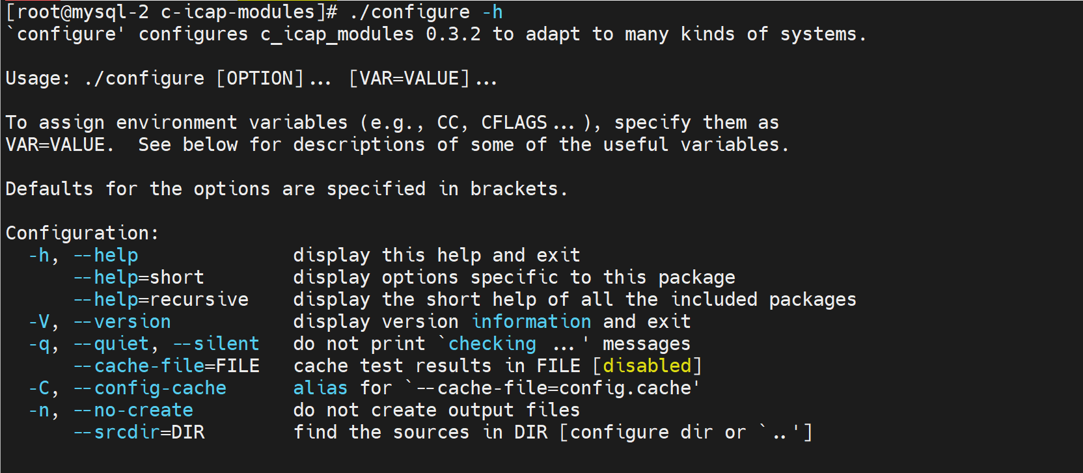Click the yellow "disabled" default value

tap(647, 366)
